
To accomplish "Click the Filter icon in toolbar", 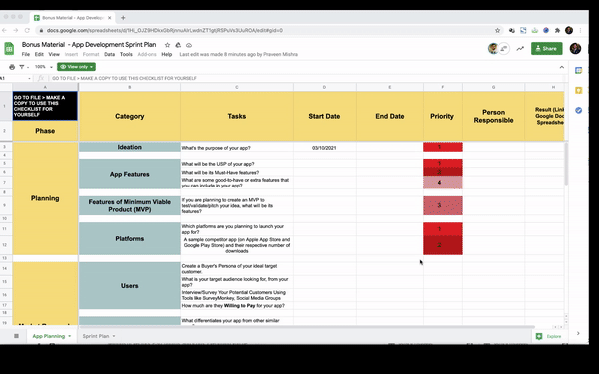I will pos(22,67).
